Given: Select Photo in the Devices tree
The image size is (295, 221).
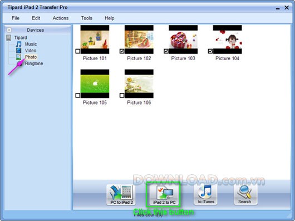Looking at the screenshot, I should click(x=31, y=57).
